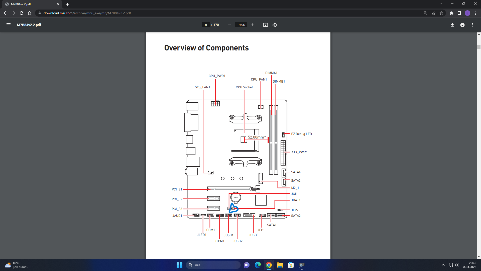Screen dimensions: 481x271
Task: Open the Chrome three-dot menu
Action: tap(475, 13)
